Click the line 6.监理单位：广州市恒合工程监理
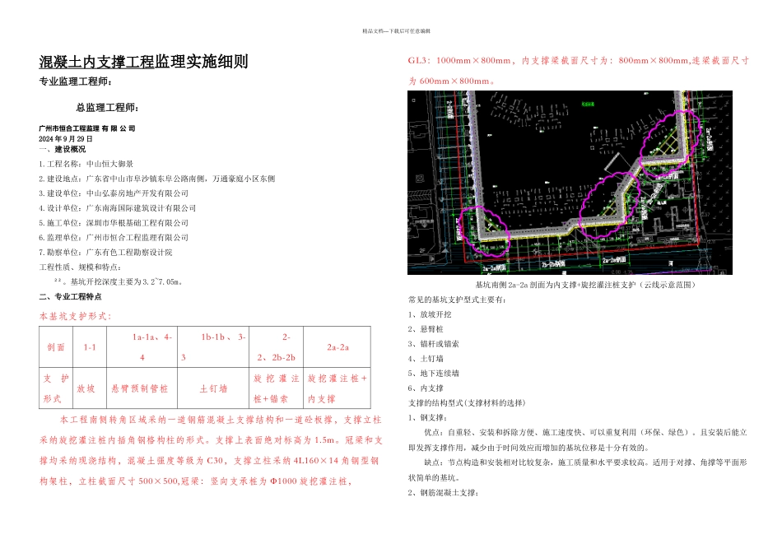Image resolution: width=782 pixels, height=553 pixels. (x=114, y=237)
